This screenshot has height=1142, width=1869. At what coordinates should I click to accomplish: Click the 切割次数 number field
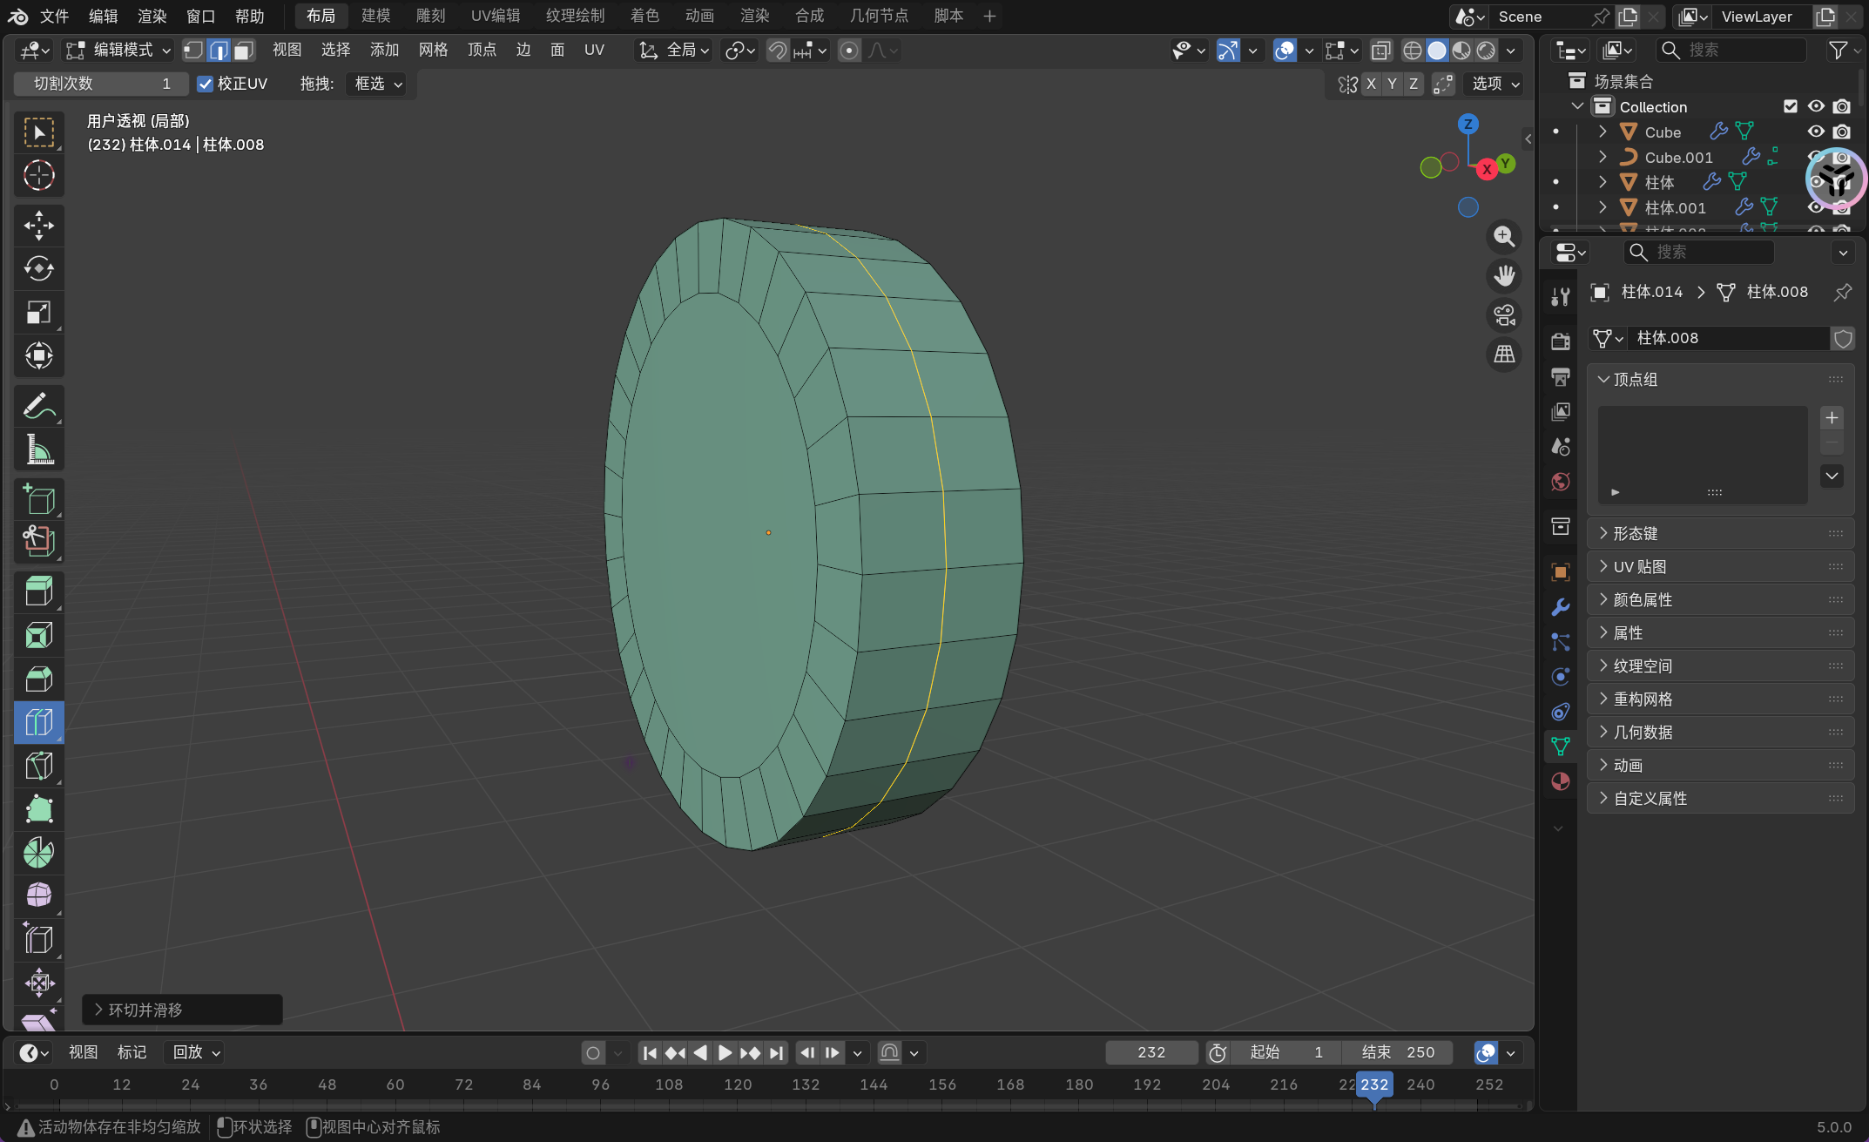pyautogui.click(x=101, y=84)
